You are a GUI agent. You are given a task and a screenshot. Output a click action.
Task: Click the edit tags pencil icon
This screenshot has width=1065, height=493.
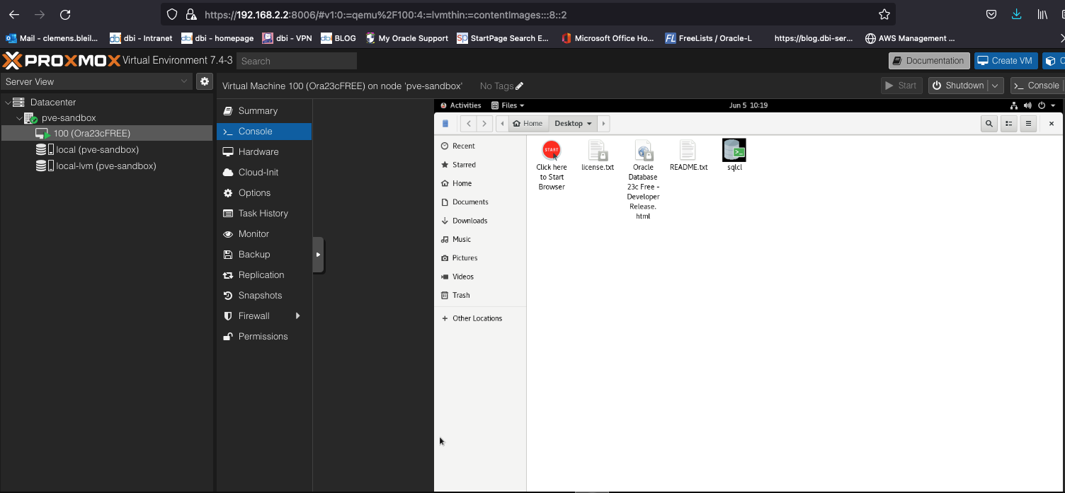[x=520, y=86]
